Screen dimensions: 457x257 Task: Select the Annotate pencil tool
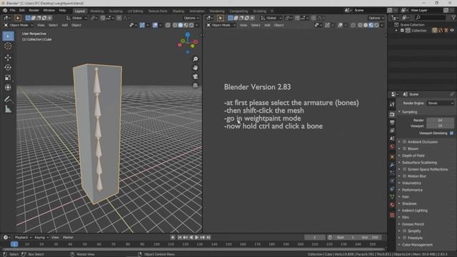[8, 99]
